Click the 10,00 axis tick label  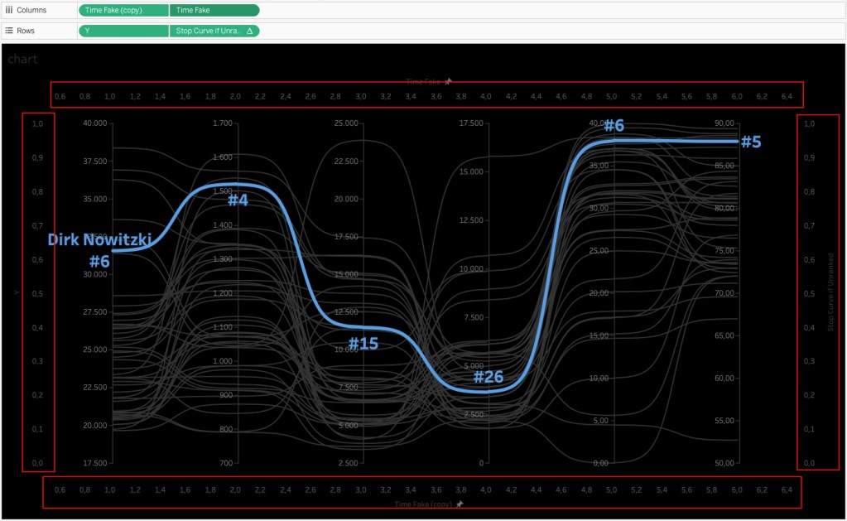[599, 378]
